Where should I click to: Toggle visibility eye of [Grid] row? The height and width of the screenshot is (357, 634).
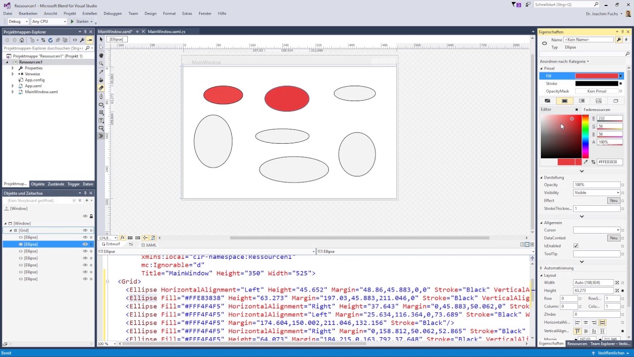click(85, 231)
